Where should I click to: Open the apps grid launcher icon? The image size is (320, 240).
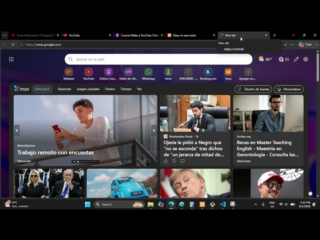(11, 59)
